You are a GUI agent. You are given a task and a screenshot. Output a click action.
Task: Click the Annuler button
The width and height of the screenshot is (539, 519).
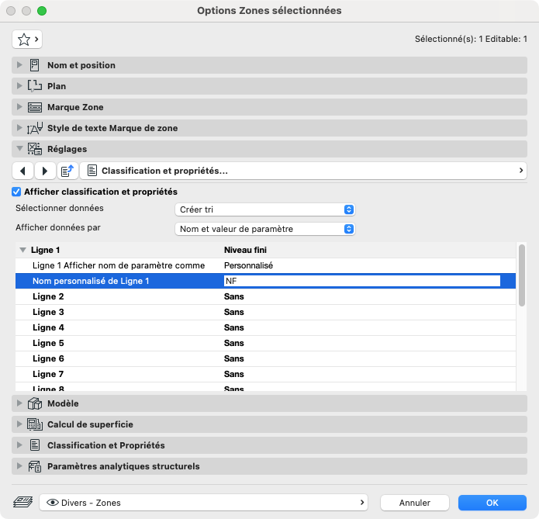pos(415,503)
